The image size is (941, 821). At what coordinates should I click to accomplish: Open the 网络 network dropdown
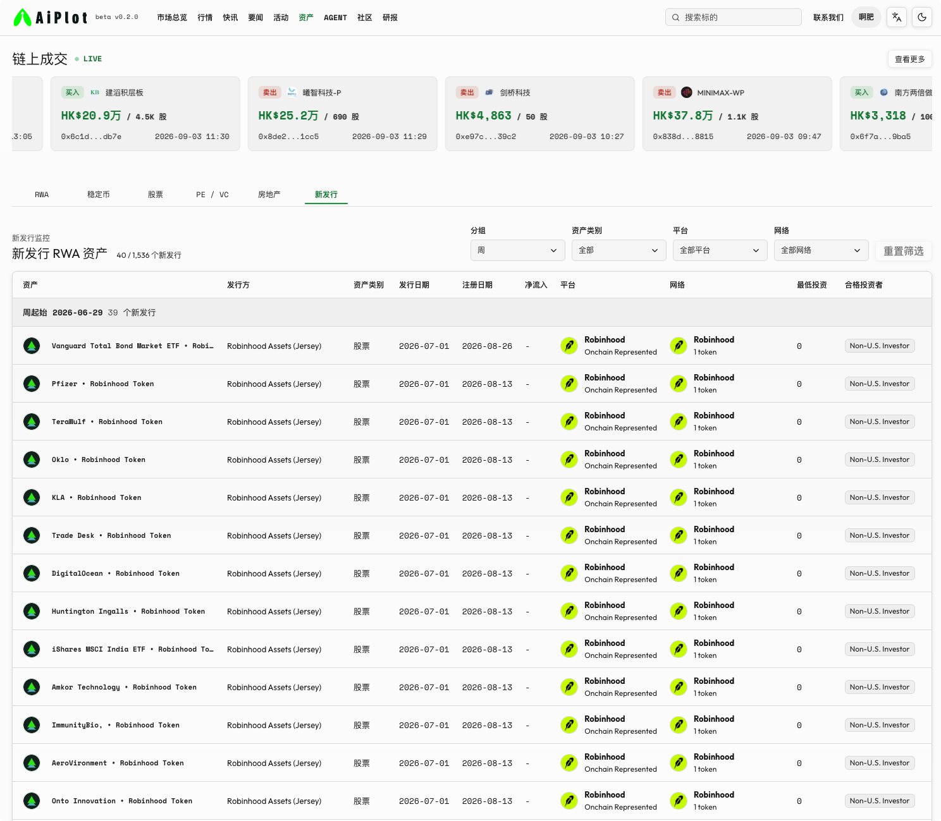[821, 250]
